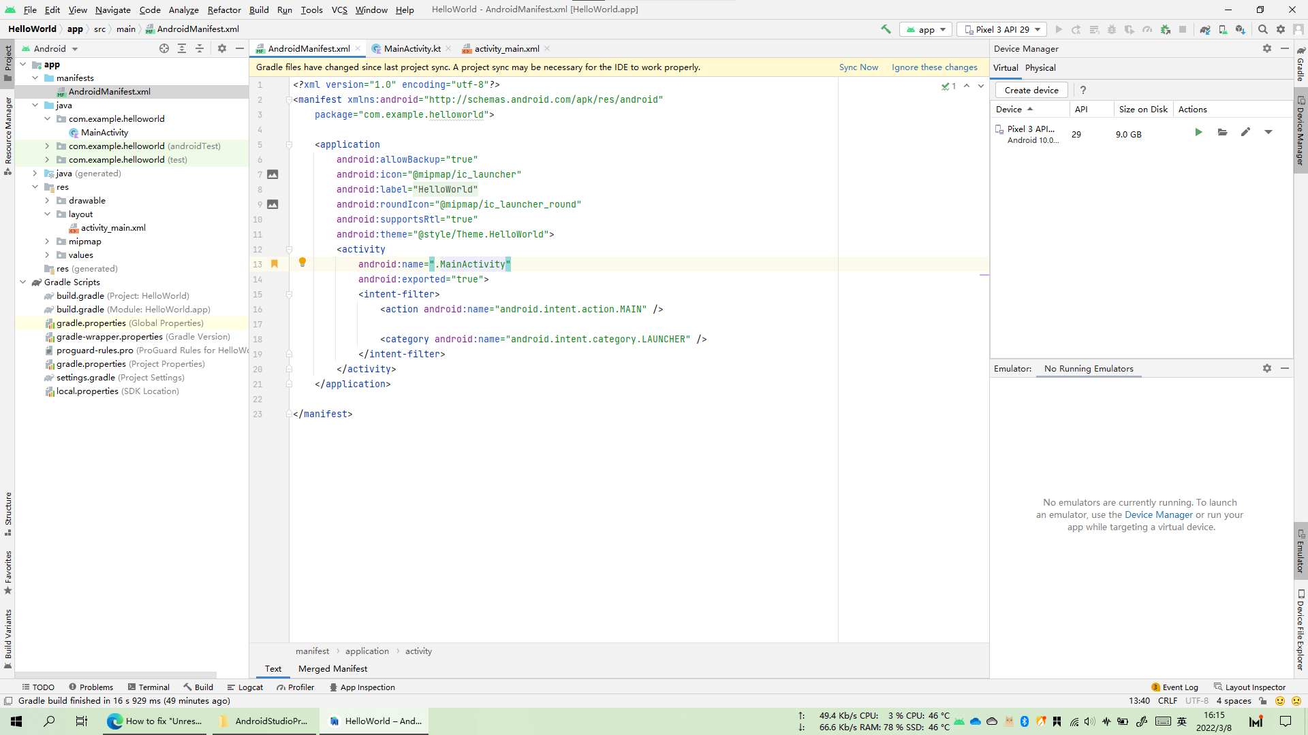Open Project panel options gear

tap(222, 48)
